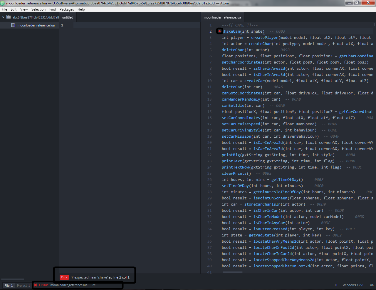Click the "')' expected near 'shake'" error message
The width and height of the screenshot is (376, 290).
point(89,277)
